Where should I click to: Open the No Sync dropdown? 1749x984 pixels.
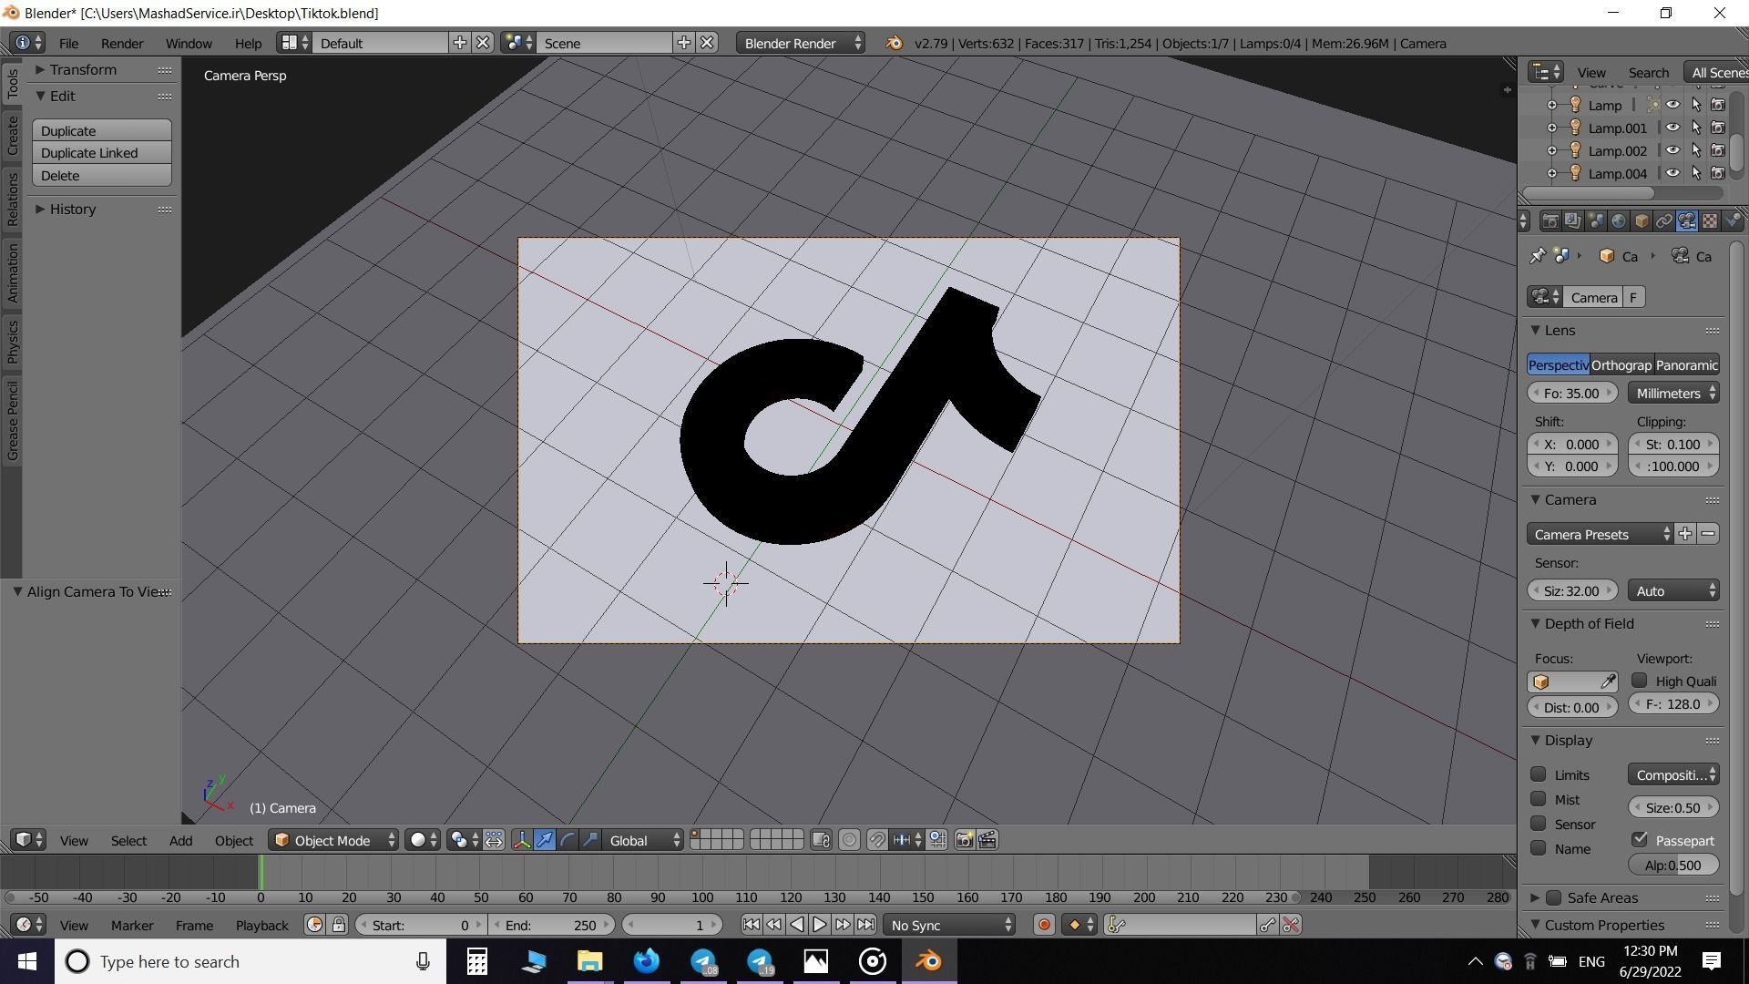(x=949, y=925)
